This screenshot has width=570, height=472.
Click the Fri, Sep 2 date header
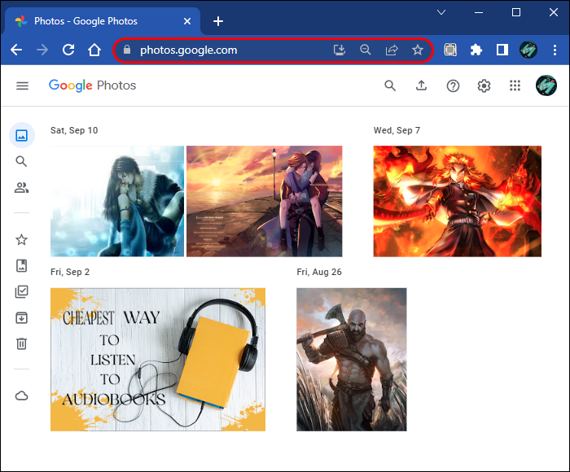pos(70,272)
